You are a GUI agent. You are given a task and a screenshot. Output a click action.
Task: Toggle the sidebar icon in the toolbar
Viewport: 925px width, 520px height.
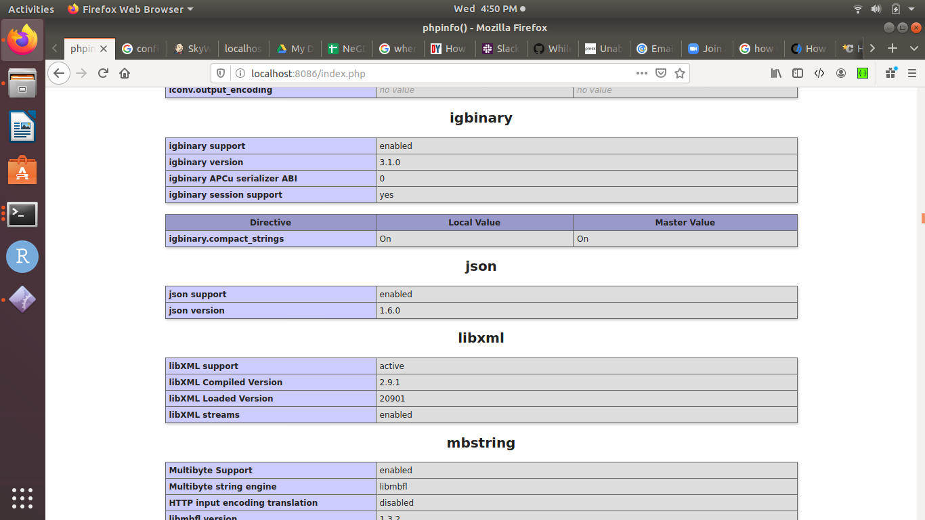tap(798, 73)
